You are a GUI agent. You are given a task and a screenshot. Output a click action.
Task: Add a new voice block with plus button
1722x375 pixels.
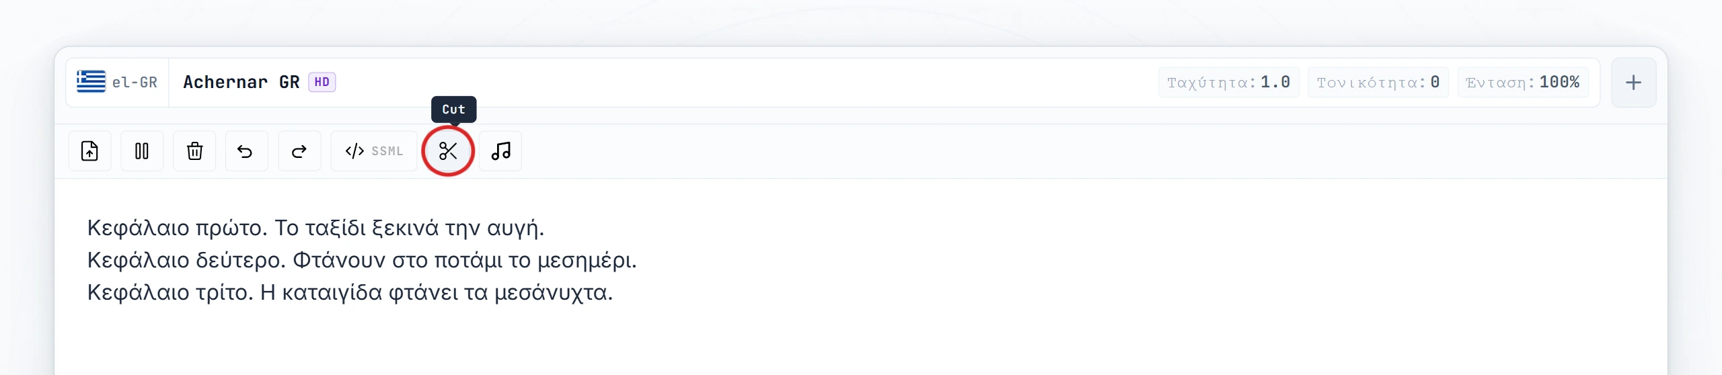click(x=1633, y=83)
